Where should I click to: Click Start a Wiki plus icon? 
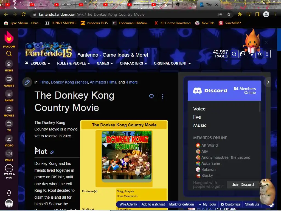[9, 168]
